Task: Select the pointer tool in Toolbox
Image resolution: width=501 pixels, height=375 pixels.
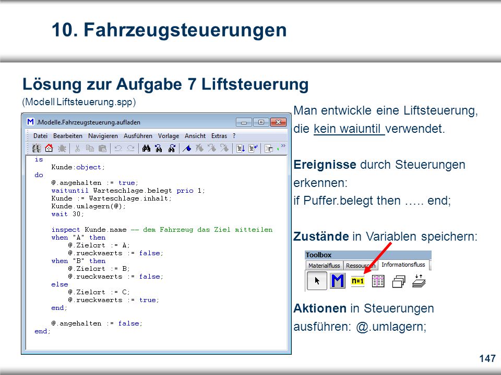Action: point(317,281)
